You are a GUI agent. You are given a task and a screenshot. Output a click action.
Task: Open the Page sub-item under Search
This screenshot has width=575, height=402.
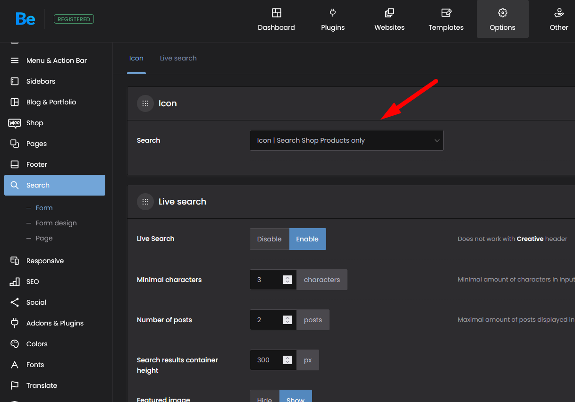tap(44, 238)
